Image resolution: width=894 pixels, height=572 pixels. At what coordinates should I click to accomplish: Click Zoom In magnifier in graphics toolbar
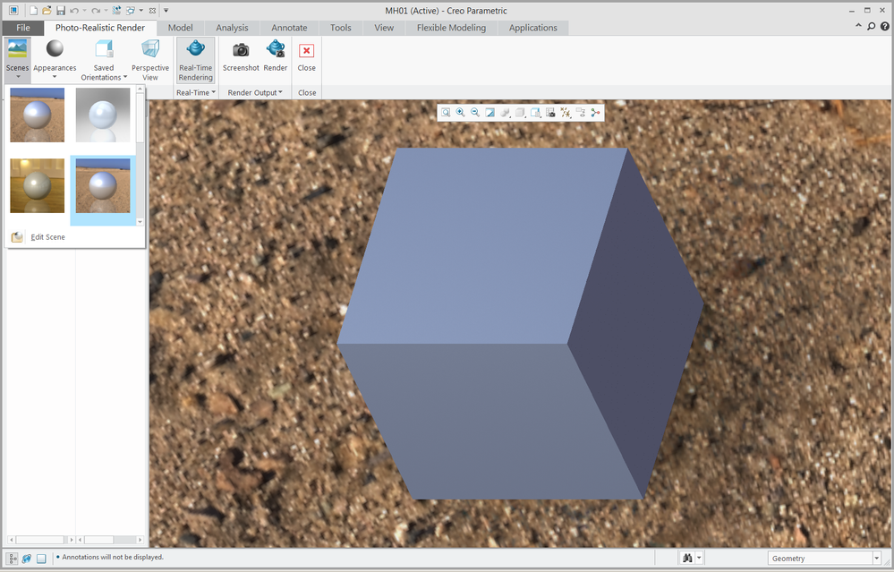pos(460,113)
